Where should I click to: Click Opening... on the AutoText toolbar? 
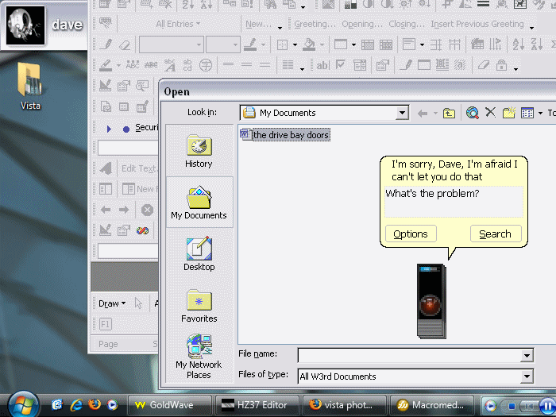click(x=362, y=24)
